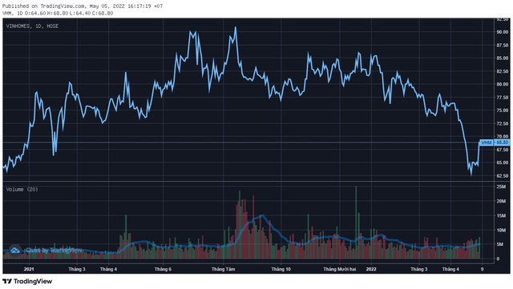Click the TradingView logo at bottom left

[27, 281]
